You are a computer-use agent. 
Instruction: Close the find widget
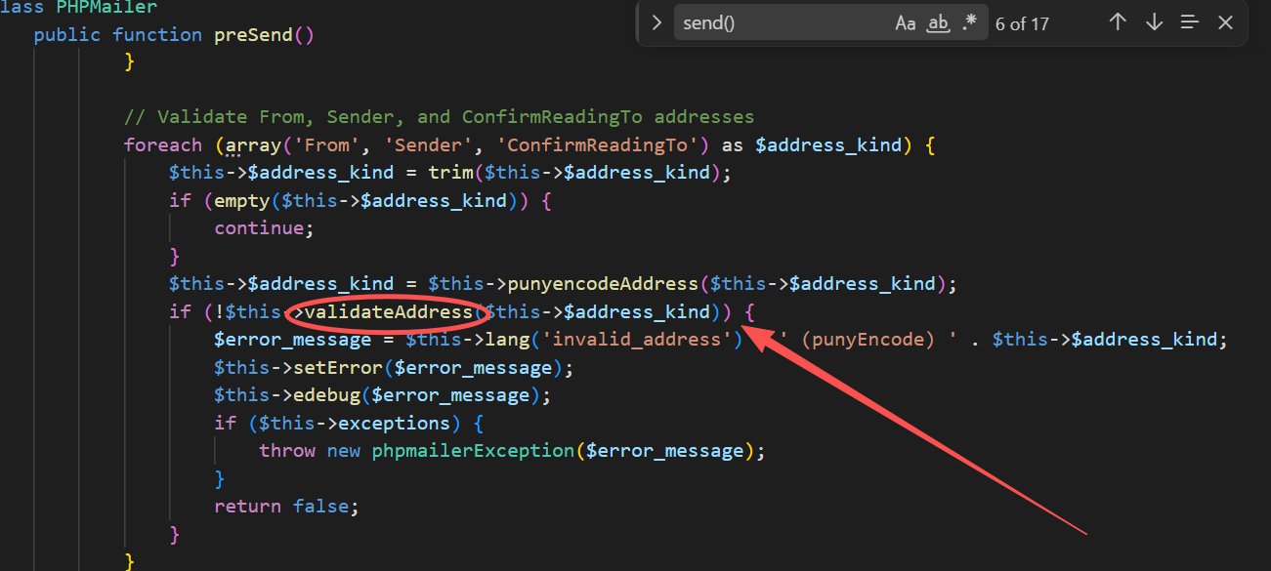1225,22
